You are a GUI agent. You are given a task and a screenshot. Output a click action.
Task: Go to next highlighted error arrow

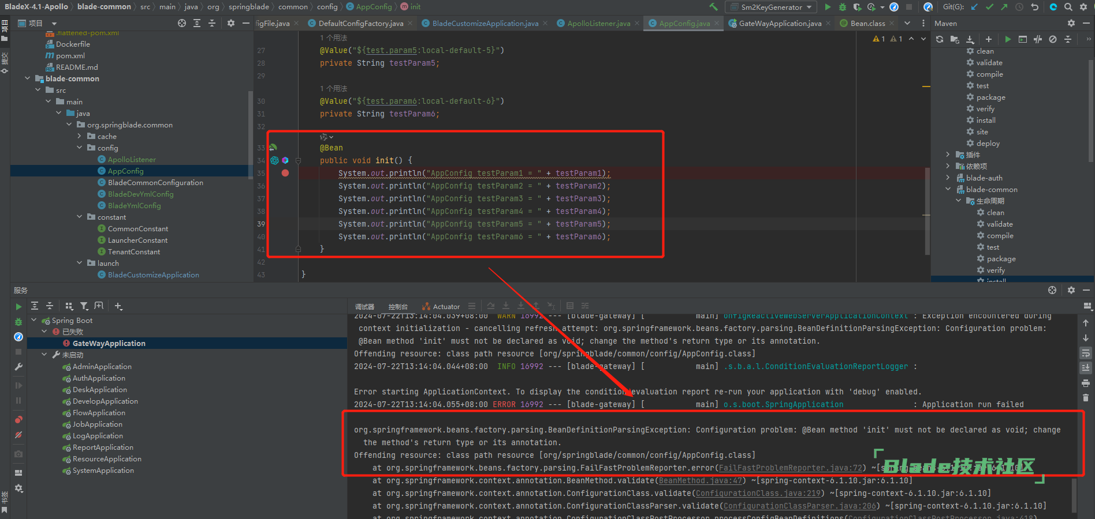(923, 39)
